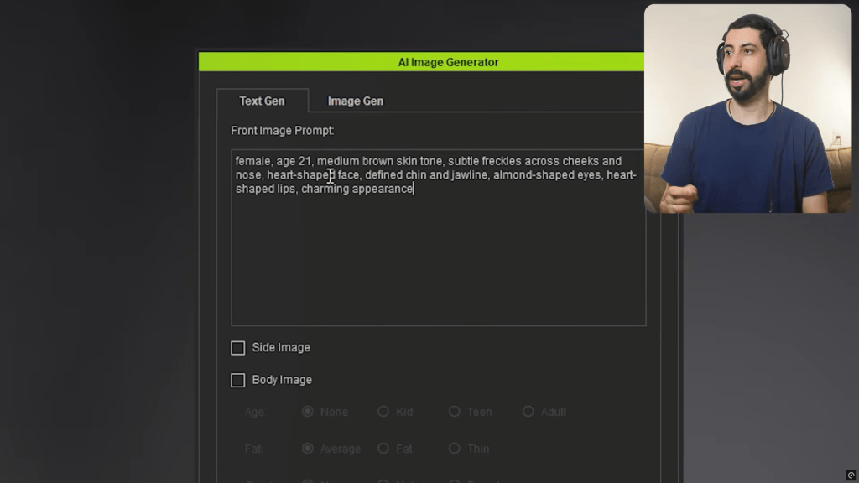Click the webcam overlay video thumbnail
The width and height of the screenshot is (859, 483).
[747, 108]
